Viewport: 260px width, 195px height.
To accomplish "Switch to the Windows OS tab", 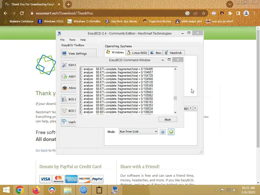I will click(115, 52).
